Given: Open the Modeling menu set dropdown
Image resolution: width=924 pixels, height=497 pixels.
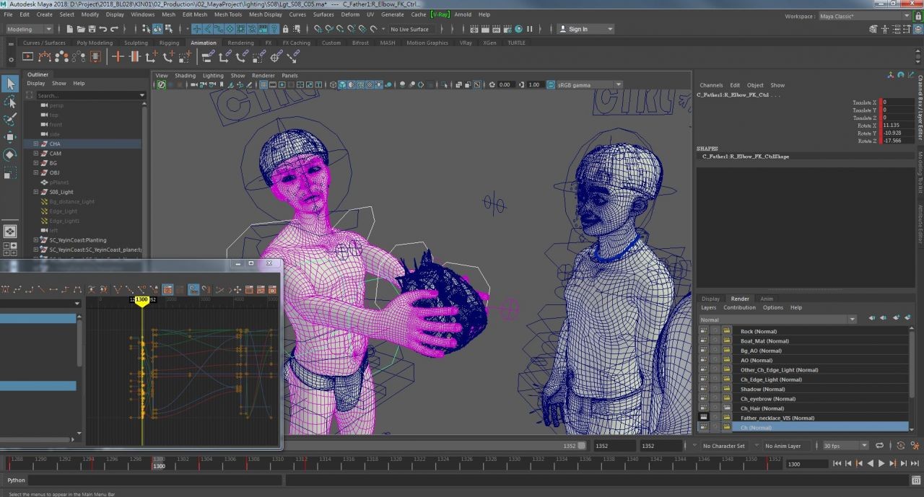Looking at the screenshot, I should [29, 30].
